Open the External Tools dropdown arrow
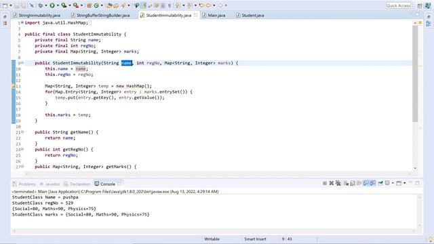This screenshot has height=244, width=434. tap(81, 5)
